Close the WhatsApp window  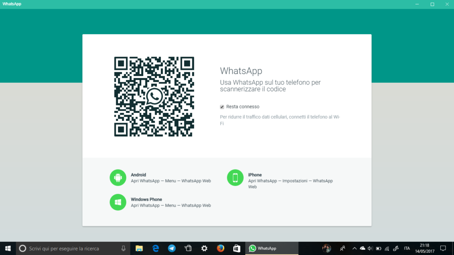pyautogui.click(x=447, y=4)
